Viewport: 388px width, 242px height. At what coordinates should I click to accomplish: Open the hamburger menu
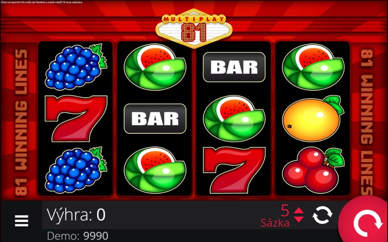tap(22, 220)
